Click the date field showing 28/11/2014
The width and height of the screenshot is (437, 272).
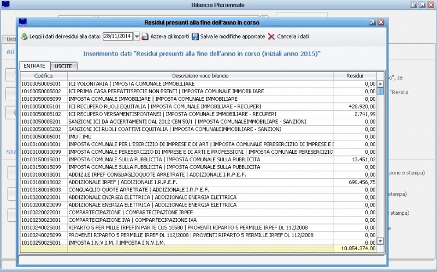(x=118, y=37)
